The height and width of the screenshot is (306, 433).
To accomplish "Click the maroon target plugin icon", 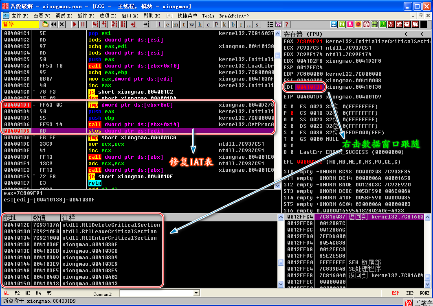I will [367, 24].
